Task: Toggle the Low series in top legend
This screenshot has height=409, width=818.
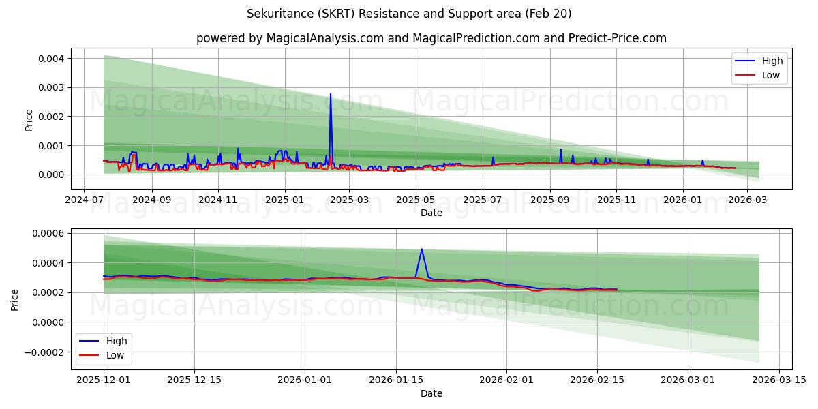Action: pyautogui.click(x=770, y=75)
